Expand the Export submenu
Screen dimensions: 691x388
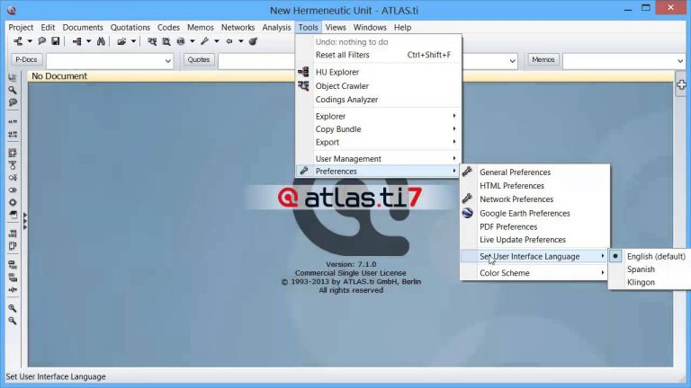(x=378, y=142)
